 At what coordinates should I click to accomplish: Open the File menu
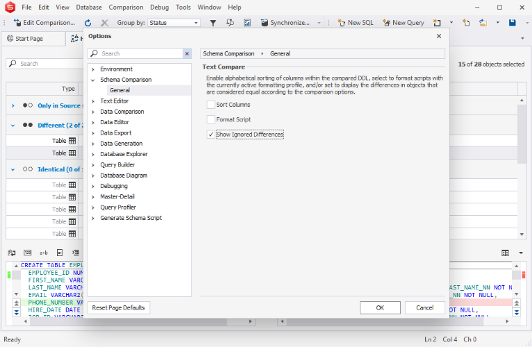tap(26, 7)
